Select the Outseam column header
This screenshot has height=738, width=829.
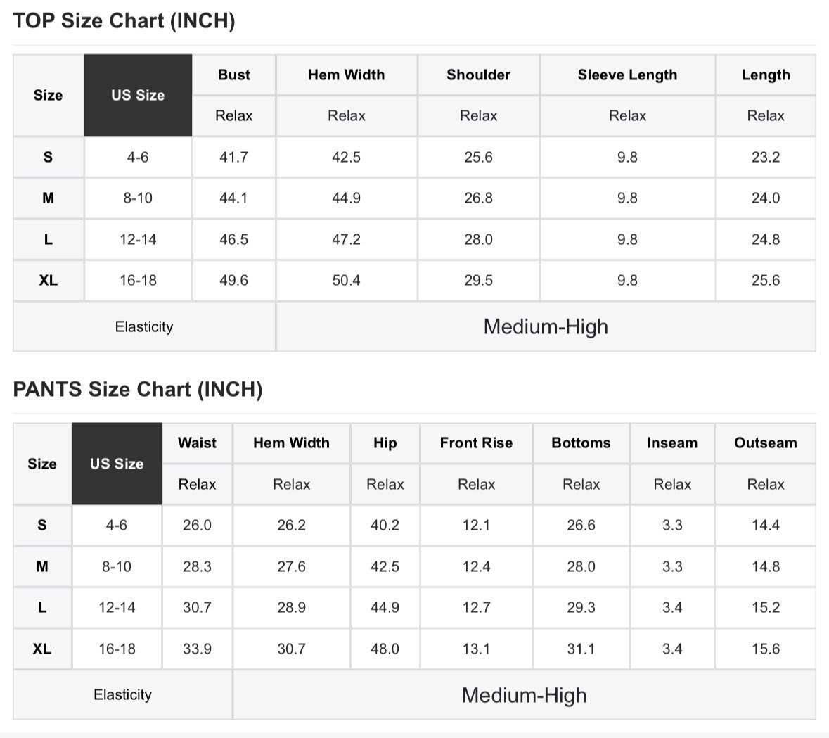pos(765,443)
